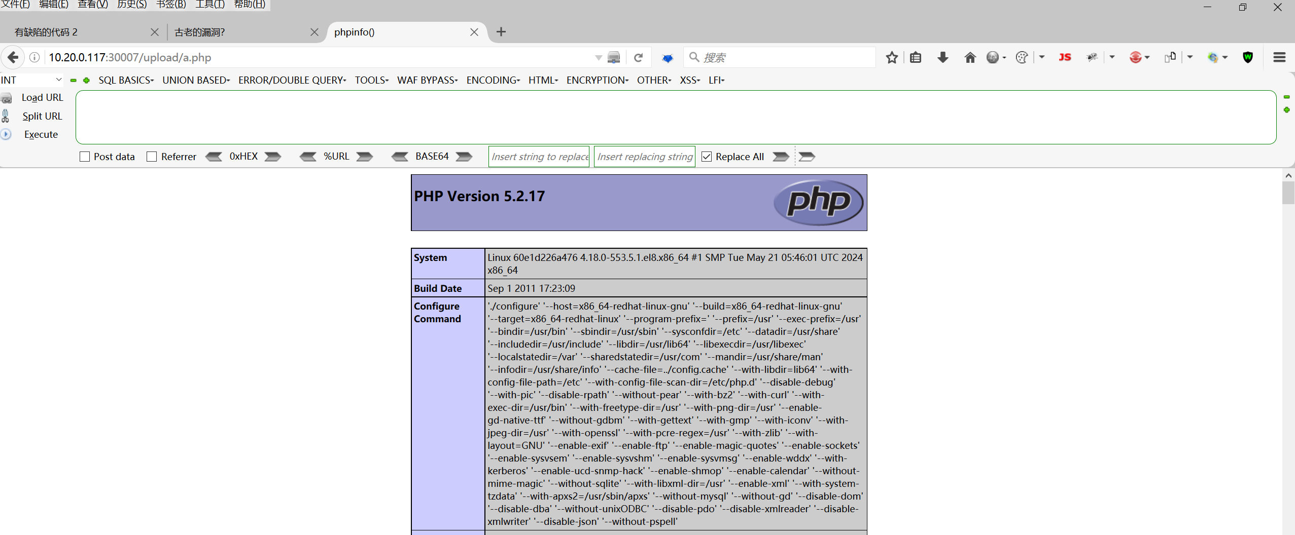
Task: Click the HackBar URL text area
Action: coord(676,117)
